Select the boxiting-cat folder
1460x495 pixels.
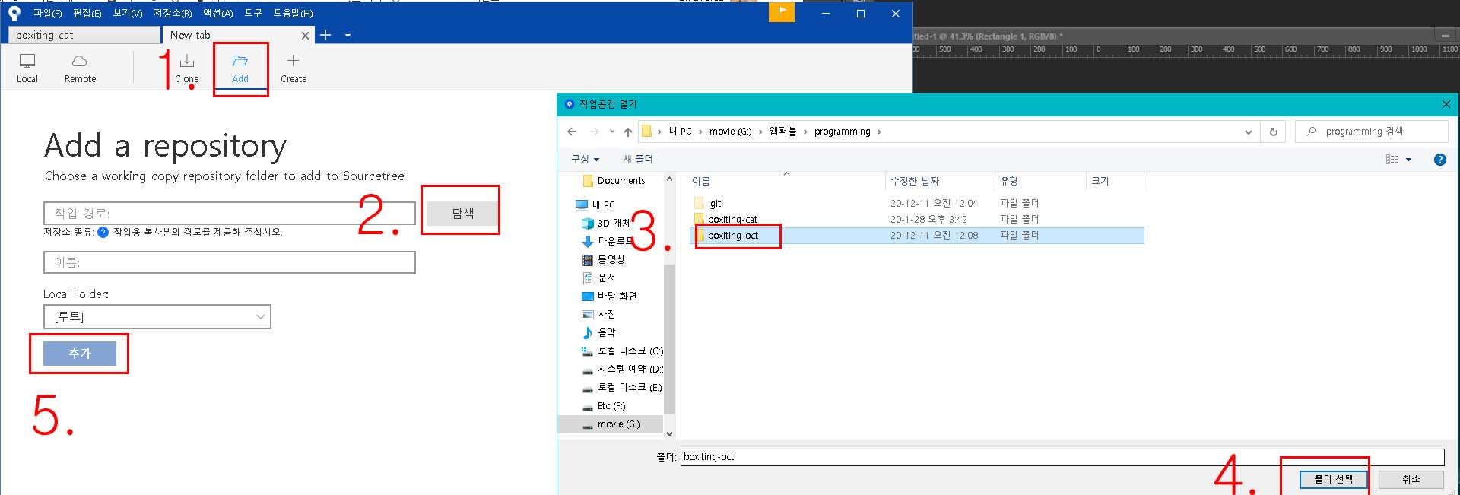tap(725, 219)
